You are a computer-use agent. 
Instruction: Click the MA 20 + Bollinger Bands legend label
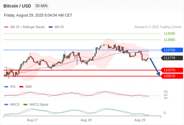[x=27, y=27]
